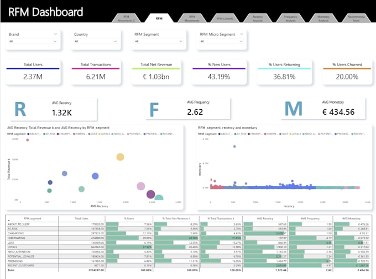The height and width of the screenshot is (279, 376).
Task: Go to the Recommendations tab
Action: click(x=356, y=18)
